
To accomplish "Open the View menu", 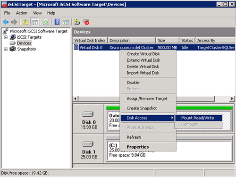I will pos(37,13).
